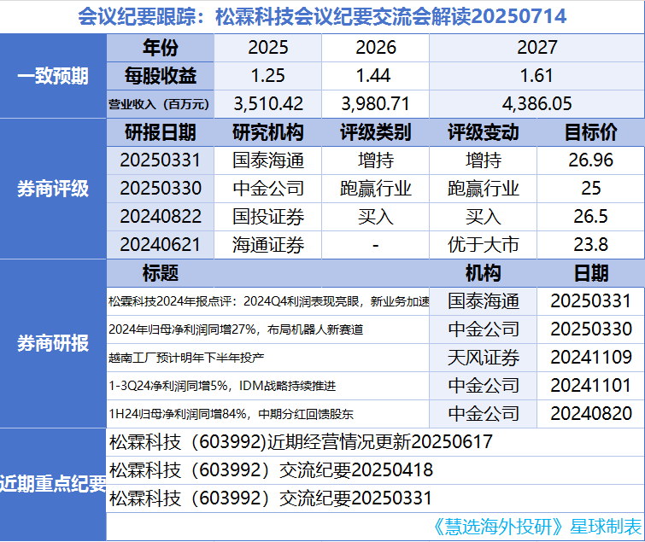645x542 pixels.
Task: Click the title 会议纪要跟踪：松霖科技会议纪要交流会解读20250714
Action: [322, 17]
